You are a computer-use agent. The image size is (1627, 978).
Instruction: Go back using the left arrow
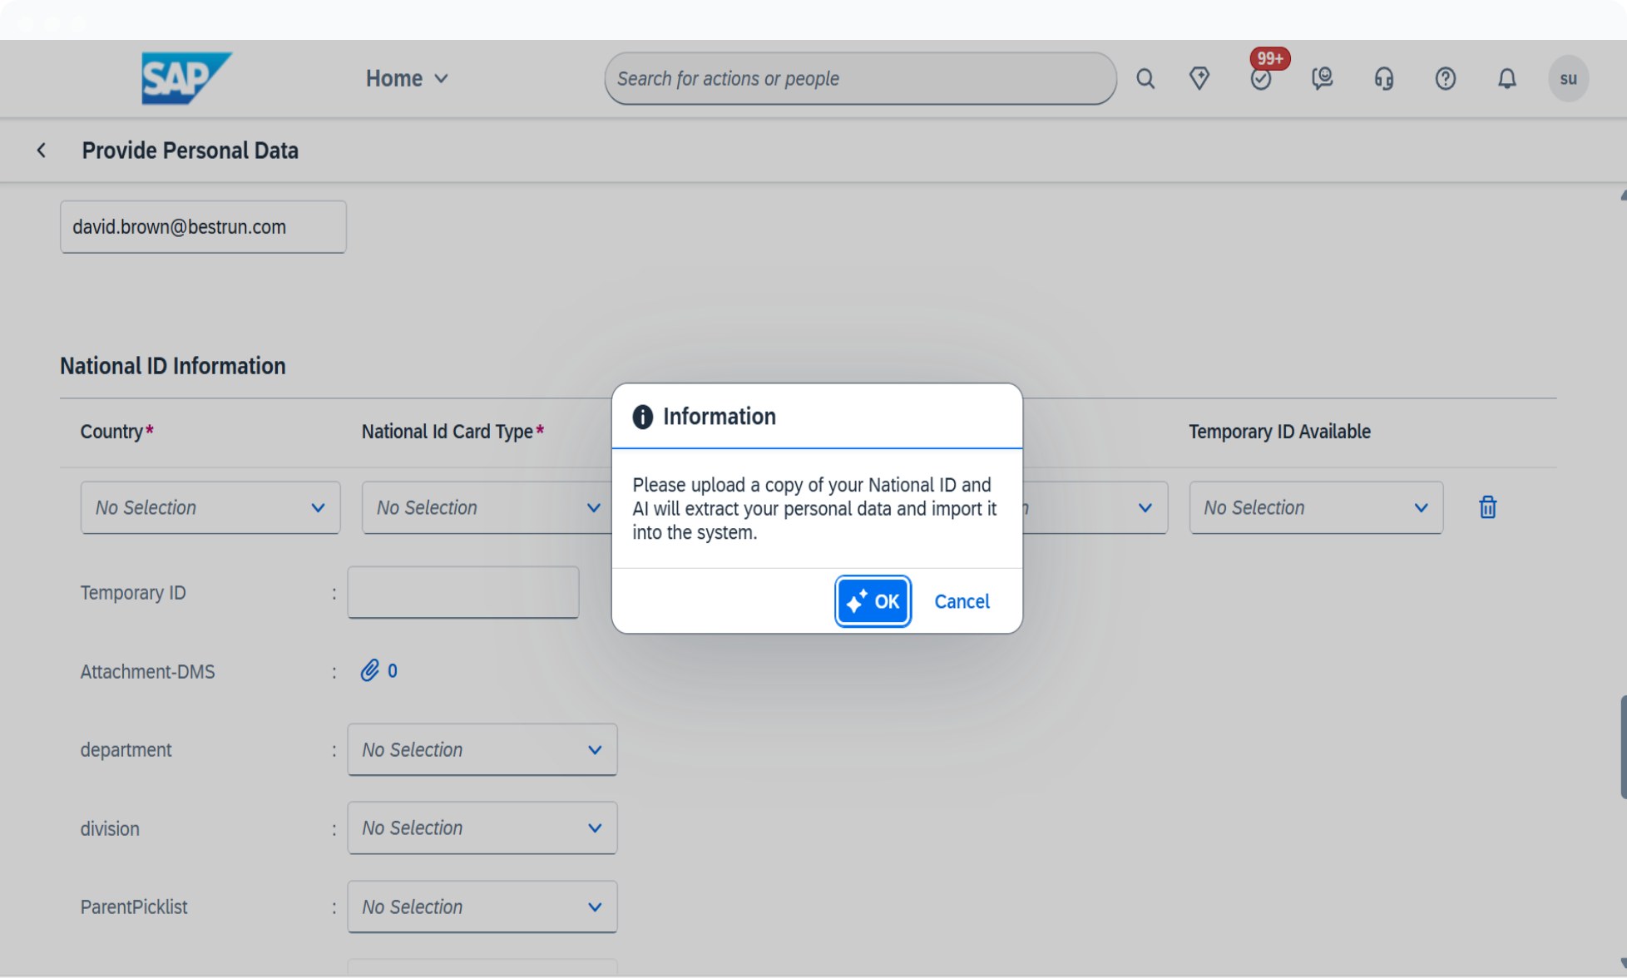[42, 151]
